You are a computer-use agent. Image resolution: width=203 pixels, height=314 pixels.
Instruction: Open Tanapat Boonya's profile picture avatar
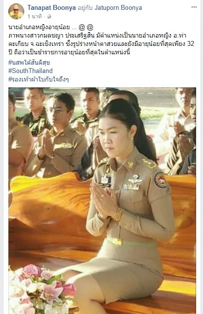16,11
